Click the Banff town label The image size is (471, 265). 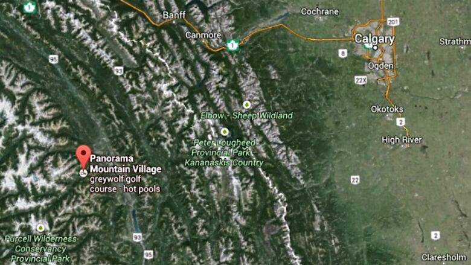click(174, 15)
